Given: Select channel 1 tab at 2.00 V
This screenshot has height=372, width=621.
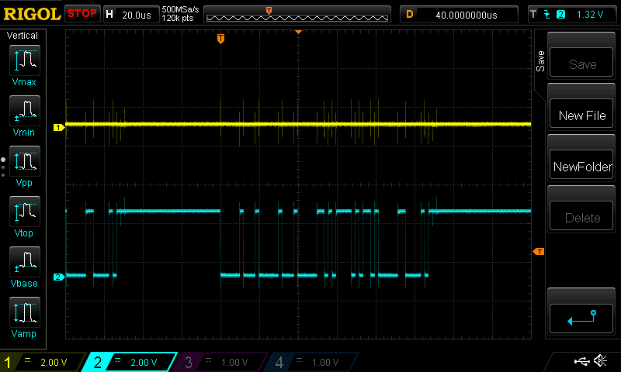Looking at the screenshot, I should (x=43, y=362).
